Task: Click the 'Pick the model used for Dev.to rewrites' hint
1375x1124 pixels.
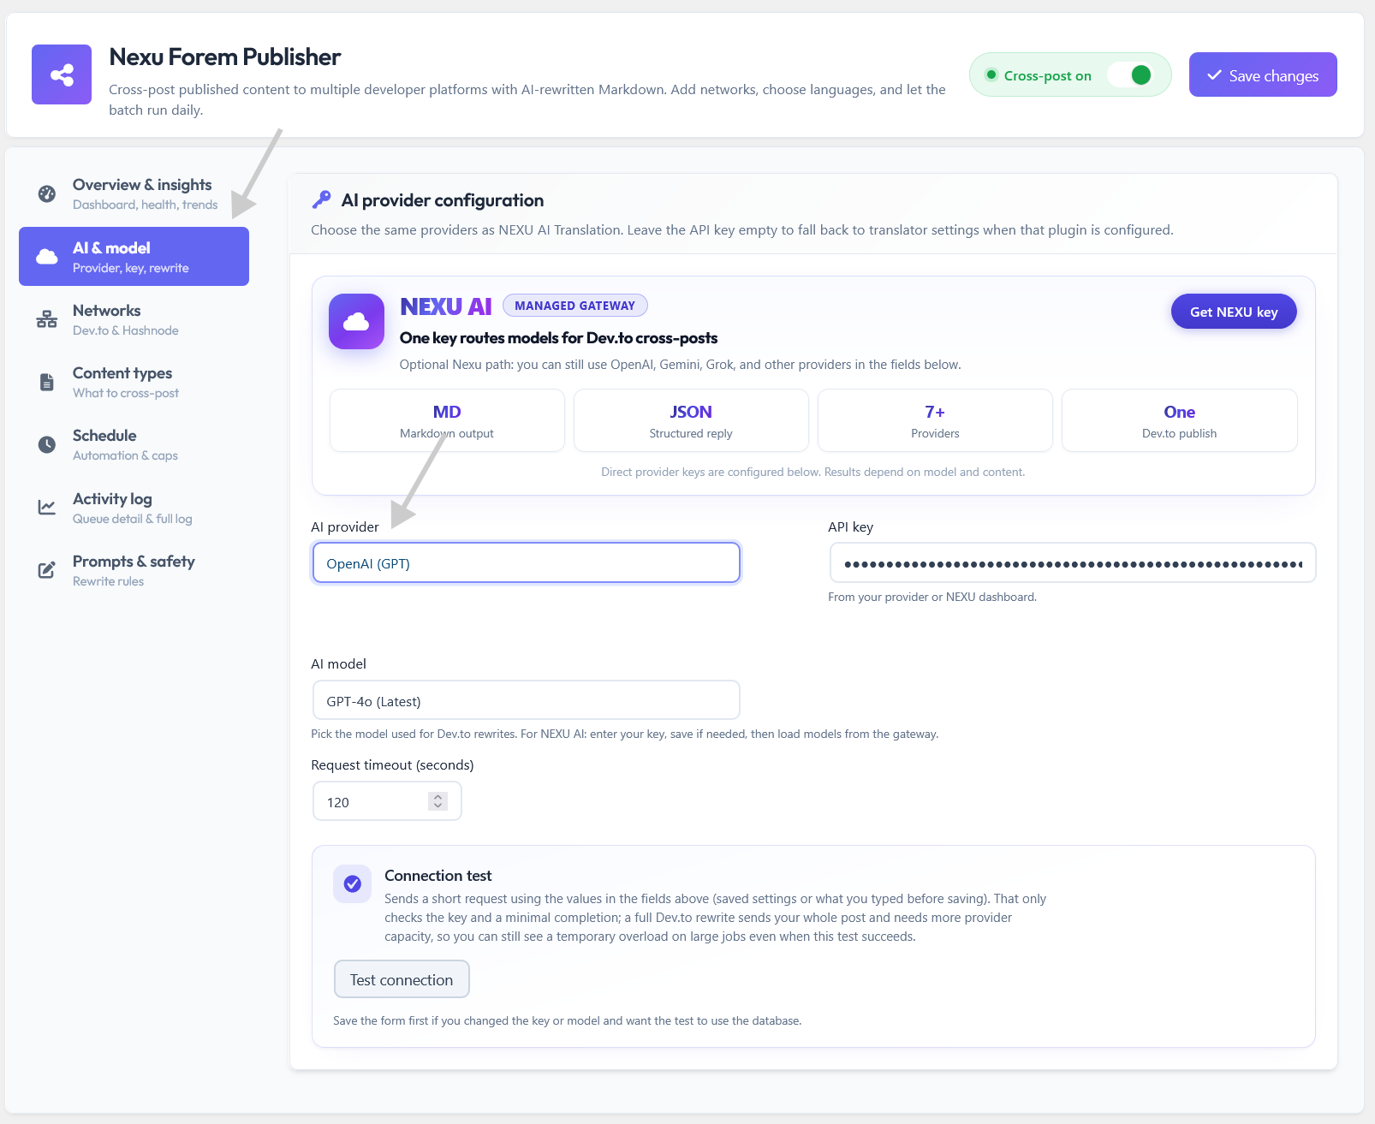Action: coord(624,734)
